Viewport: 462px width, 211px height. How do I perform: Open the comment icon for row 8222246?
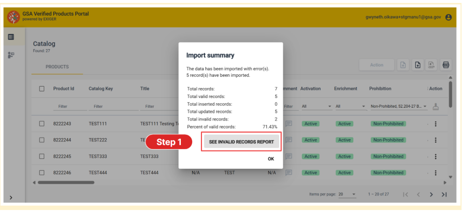point(289,173)
